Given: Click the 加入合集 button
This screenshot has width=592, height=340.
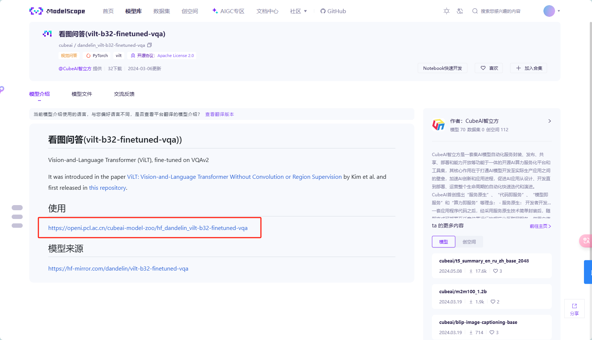Looking at the screenshot, I should [528, 68].
